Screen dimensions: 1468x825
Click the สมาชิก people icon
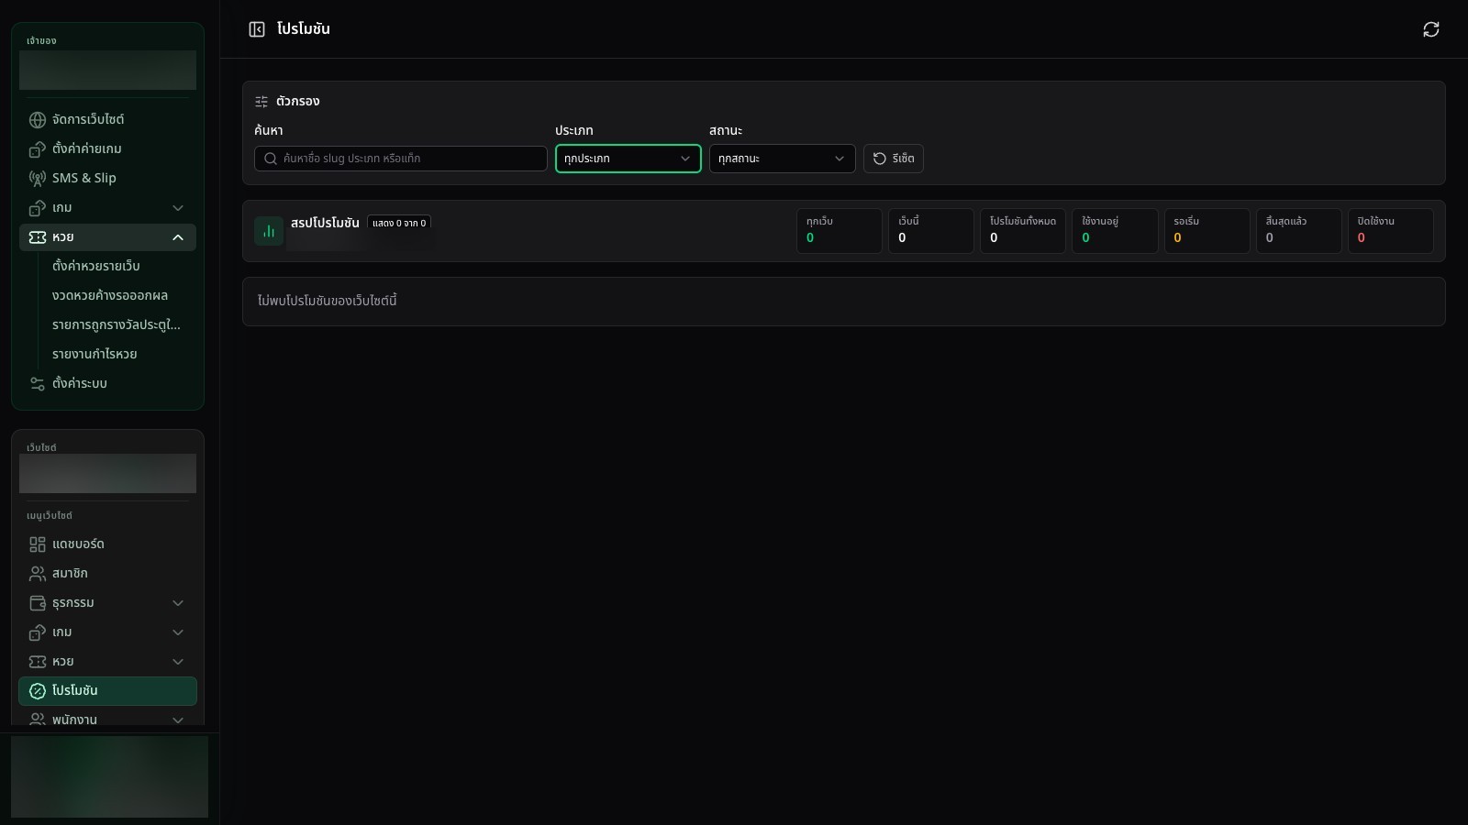38,574
